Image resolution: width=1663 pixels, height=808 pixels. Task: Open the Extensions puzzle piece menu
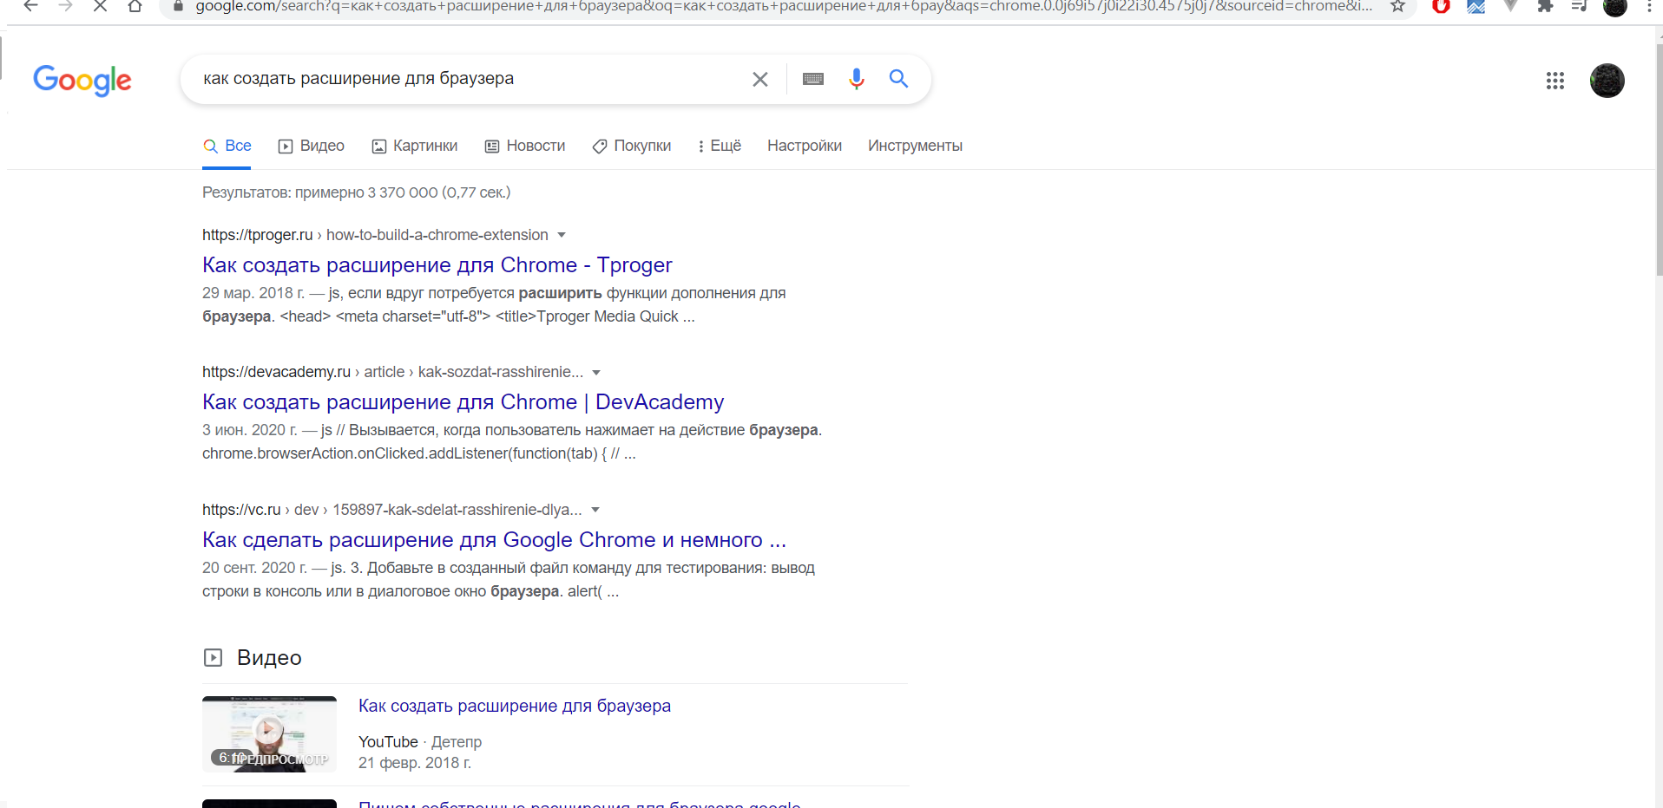click(1545, 6)
